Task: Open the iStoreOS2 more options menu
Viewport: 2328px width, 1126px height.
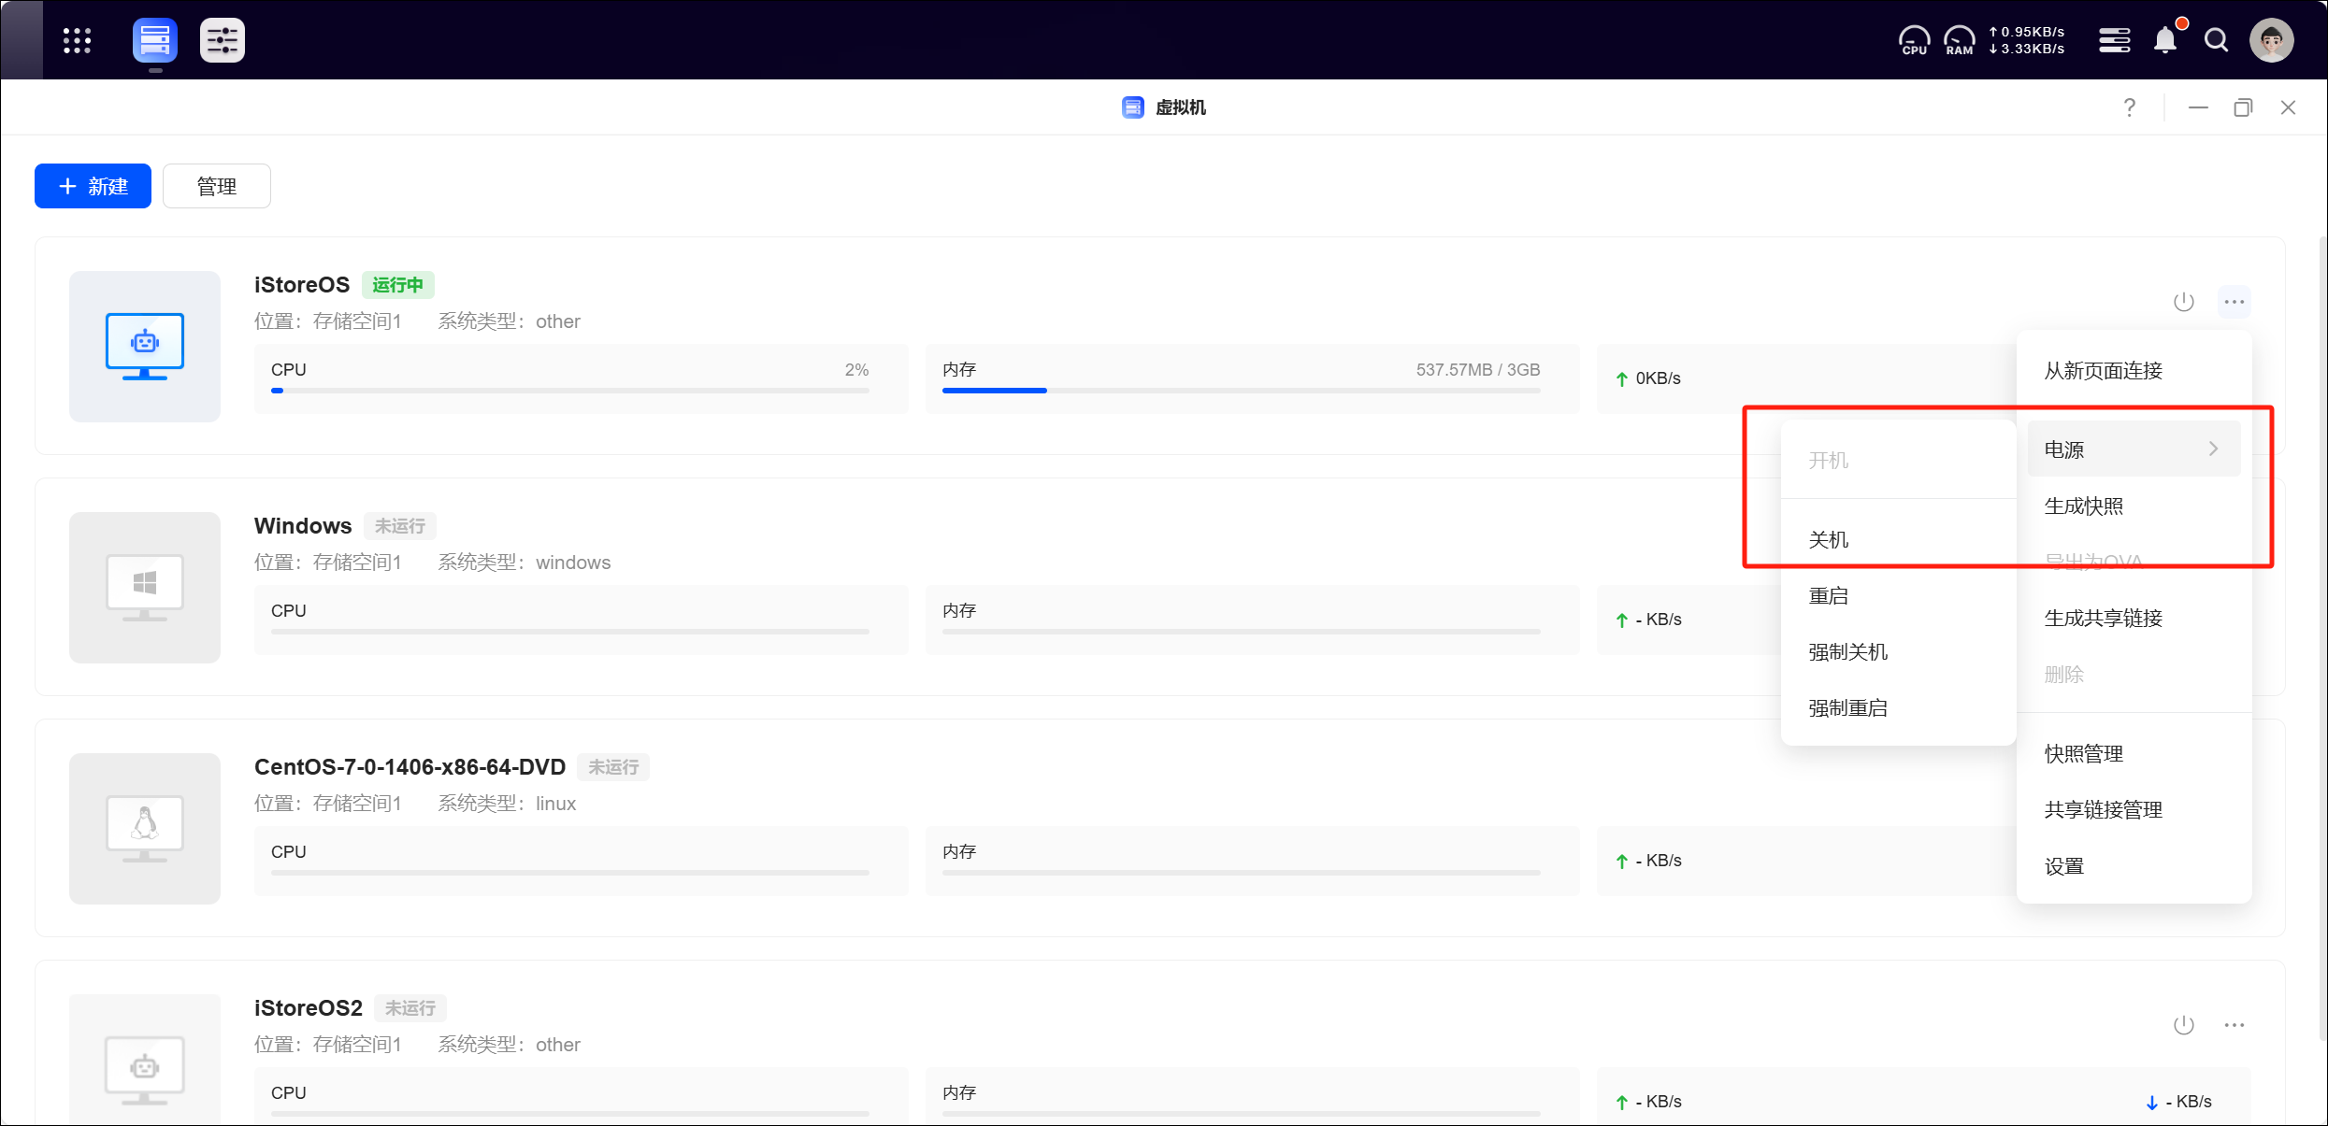Action: click(x=2234, y=1025)
